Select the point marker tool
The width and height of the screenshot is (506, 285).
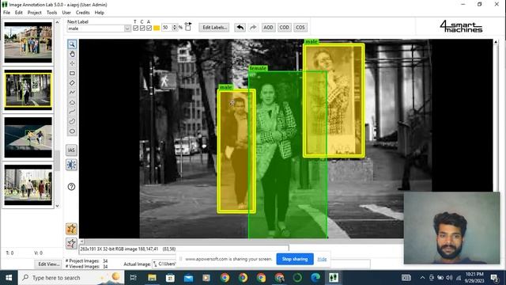pos(72,63)
